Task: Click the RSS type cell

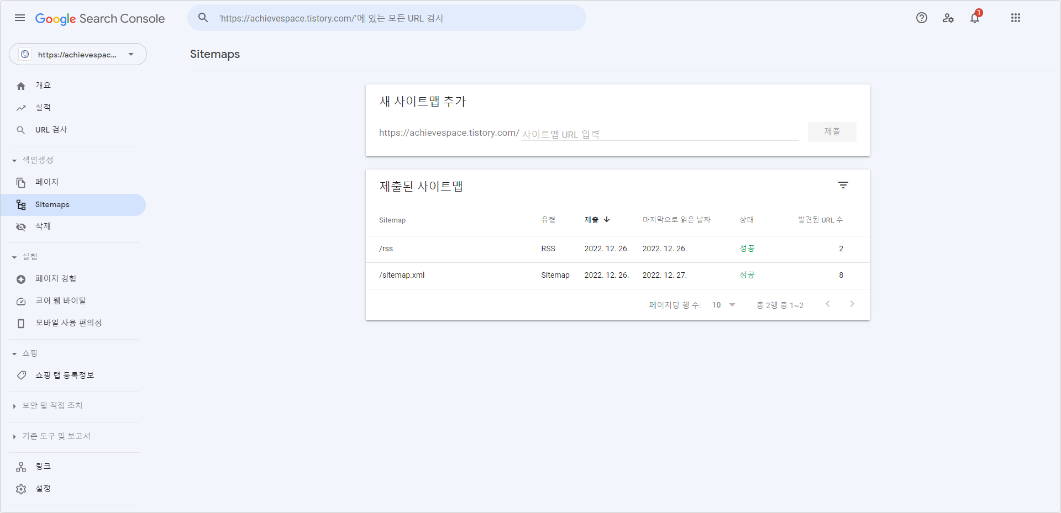Action: click(x=548, y=248)
